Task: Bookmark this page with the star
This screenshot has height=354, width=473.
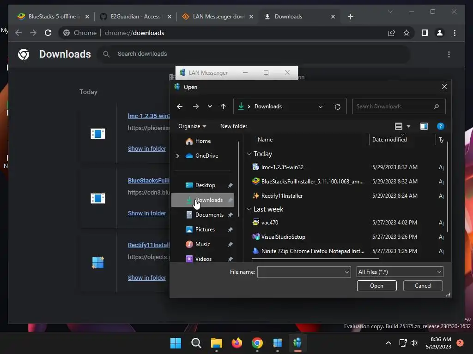Action: [x=406, y=33]
